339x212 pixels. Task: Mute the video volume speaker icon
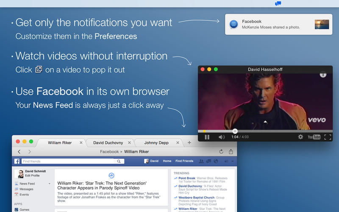[x=222, y=137]
